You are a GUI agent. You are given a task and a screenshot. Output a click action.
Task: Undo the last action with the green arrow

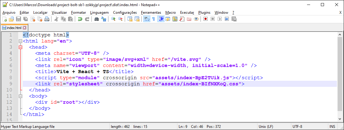[80, 19]
